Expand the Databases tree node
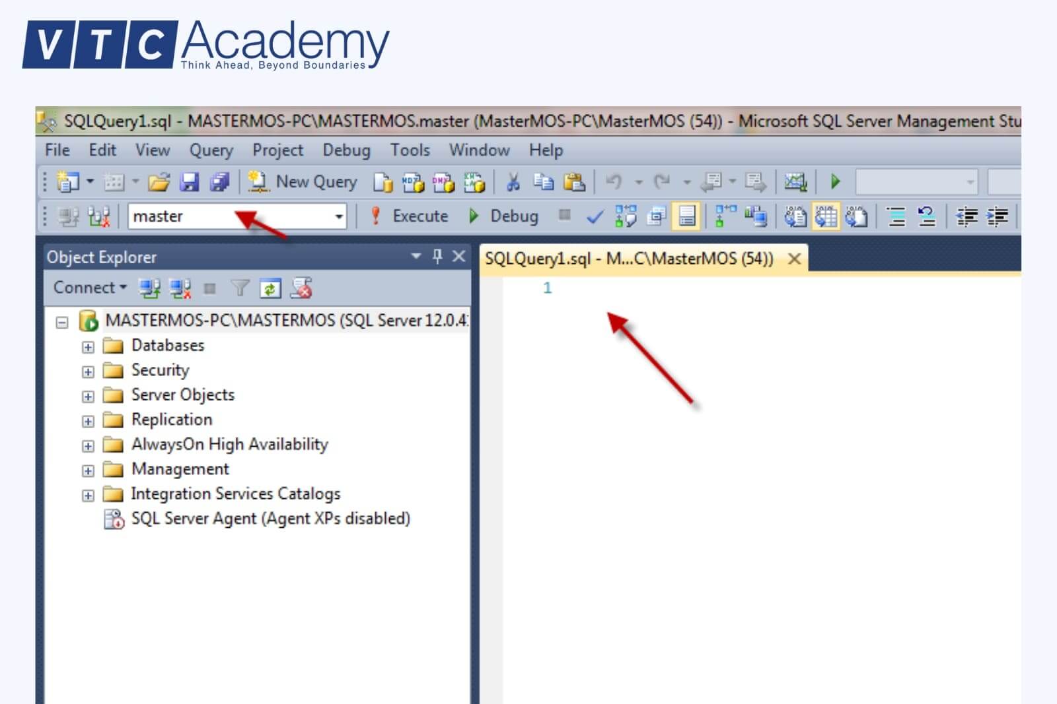 coord(89,345)
